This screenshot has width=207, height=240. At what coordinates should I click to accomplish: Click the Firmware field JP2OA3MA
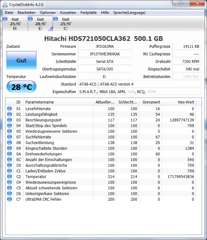pyautogui.click(x=105, y=46)
